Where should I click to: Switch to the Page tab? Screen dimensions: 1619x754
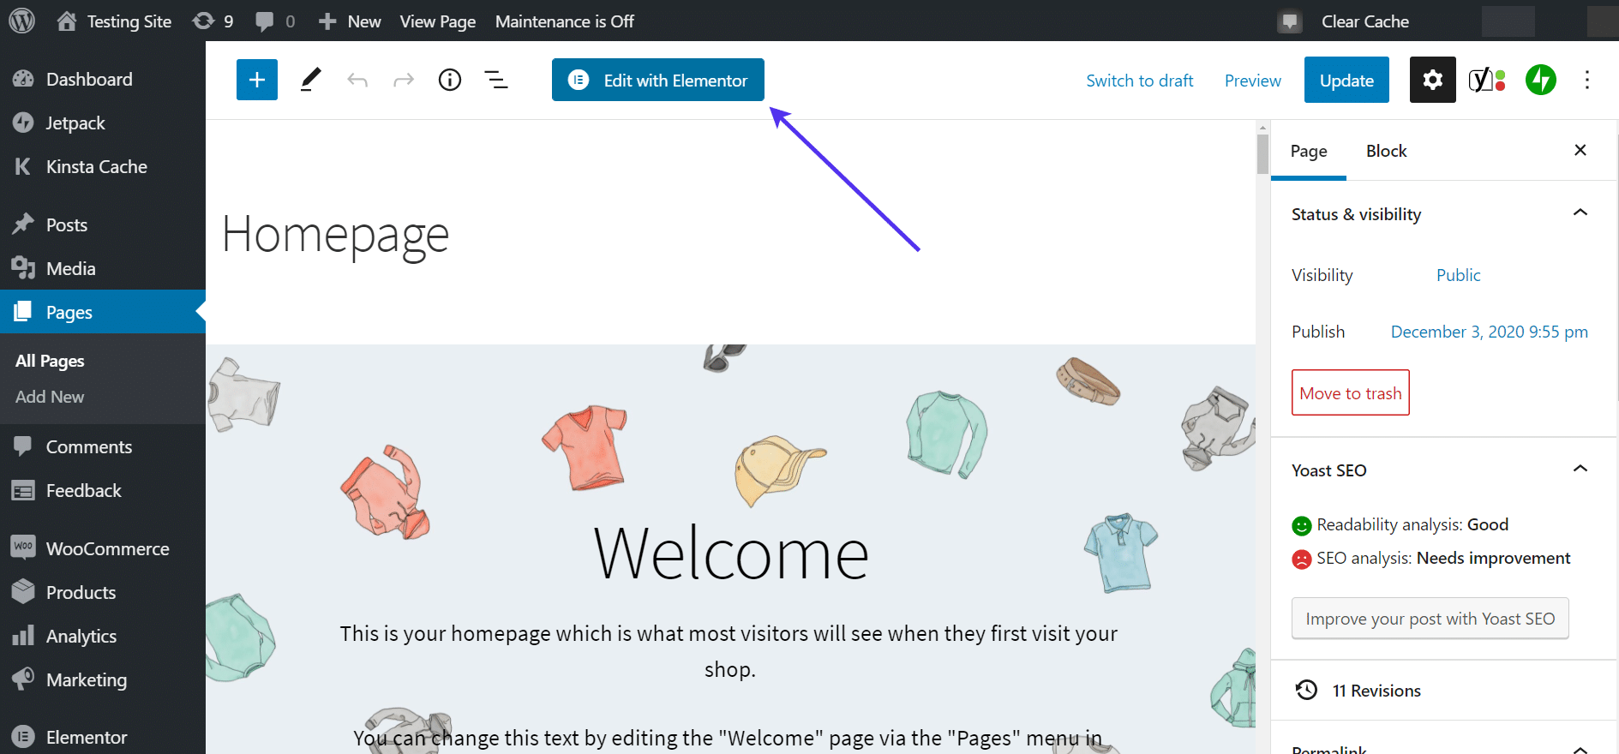point(1309,151)
